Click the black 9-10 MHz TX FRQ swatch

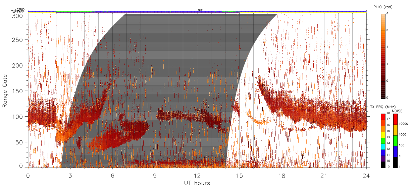click(382, 164)
